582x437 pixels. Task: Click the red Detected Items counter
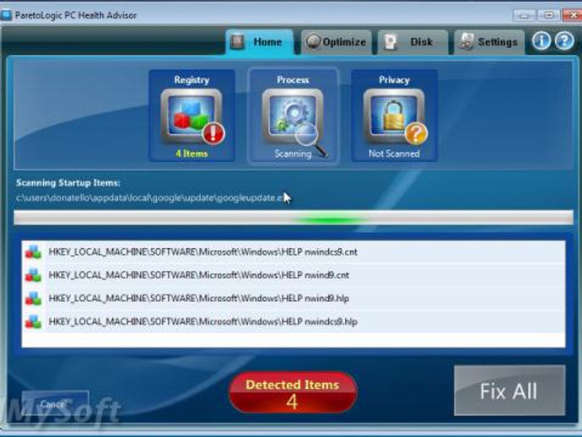tap(293, 393)
